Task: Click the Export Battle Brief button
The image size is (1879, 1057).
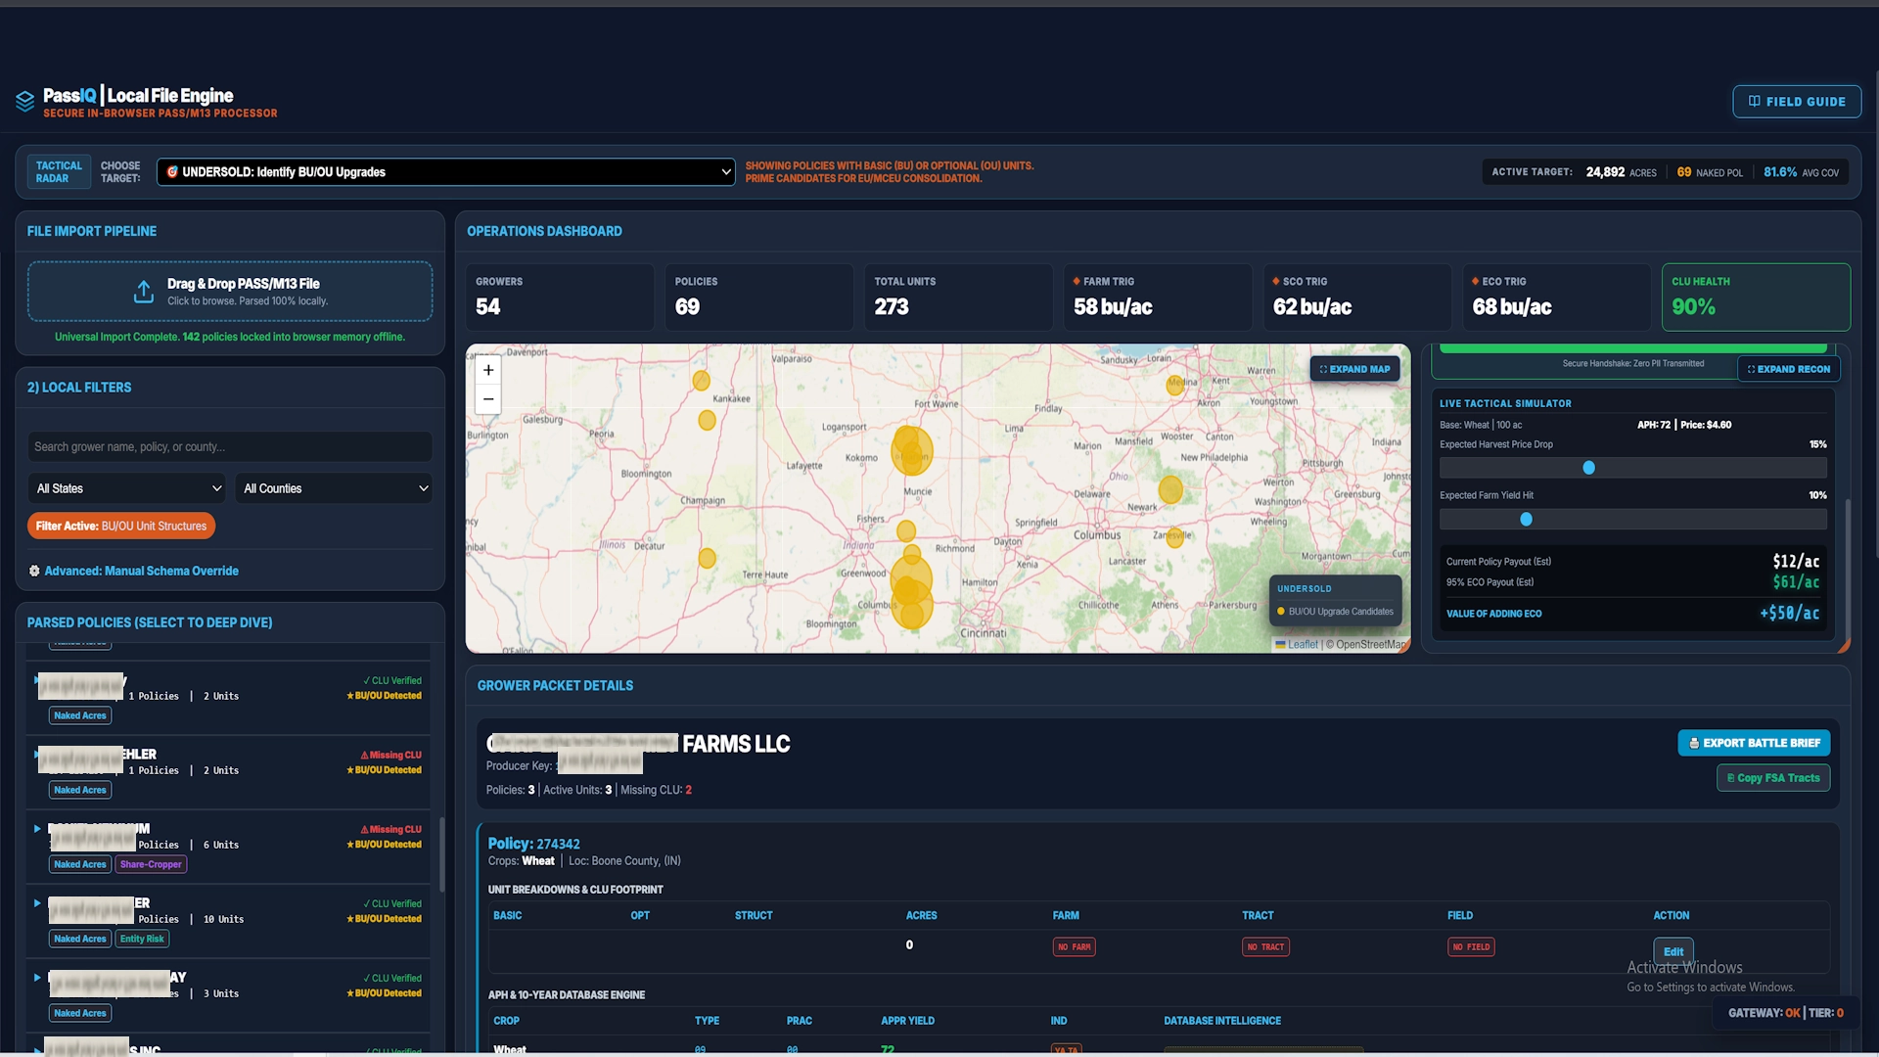Action: click(x=1754, y=744)
